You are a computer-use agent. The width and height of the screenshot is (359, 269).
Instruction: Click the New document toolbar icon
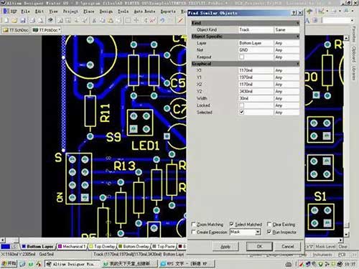click(x=6, y=21)
